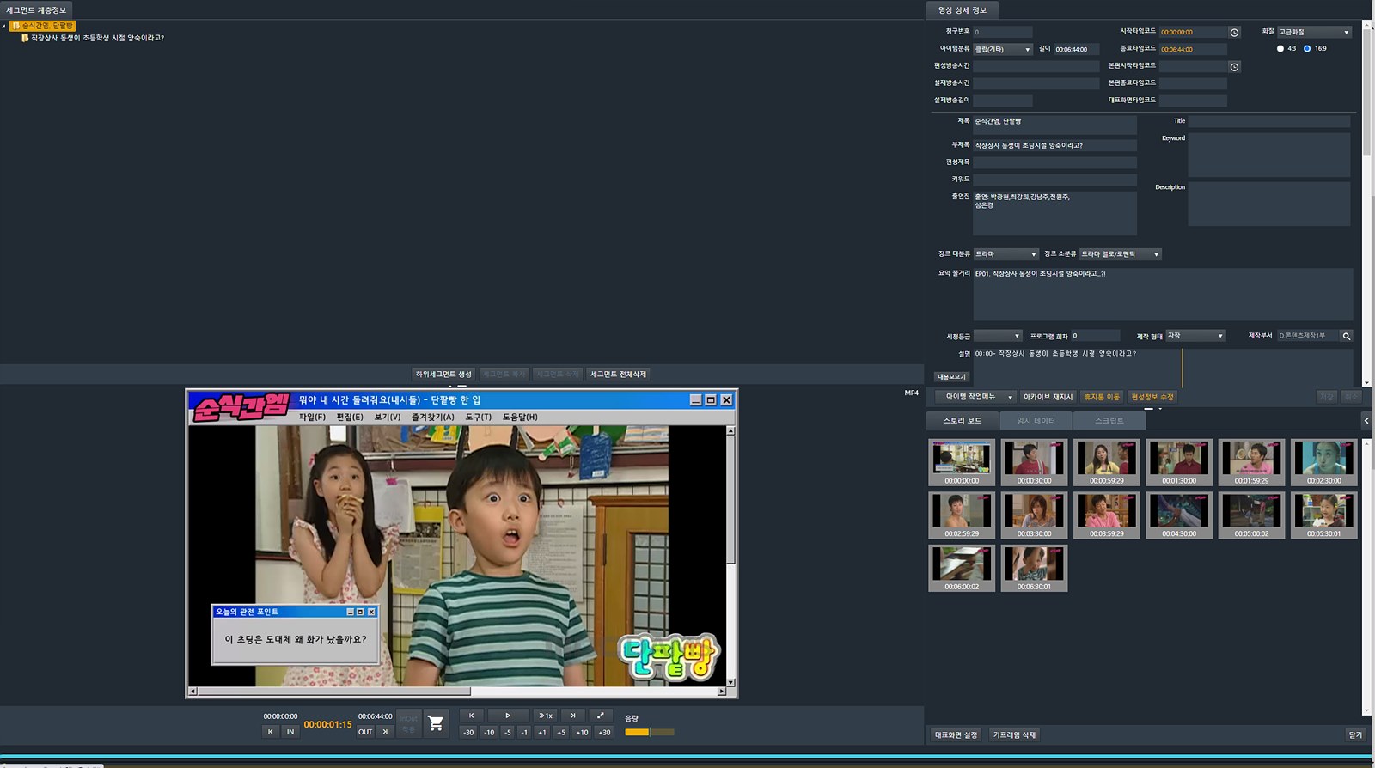Click clock icon beside 본편시작타임코드 field
The image size is (1375, 768).
(1234, 67)
